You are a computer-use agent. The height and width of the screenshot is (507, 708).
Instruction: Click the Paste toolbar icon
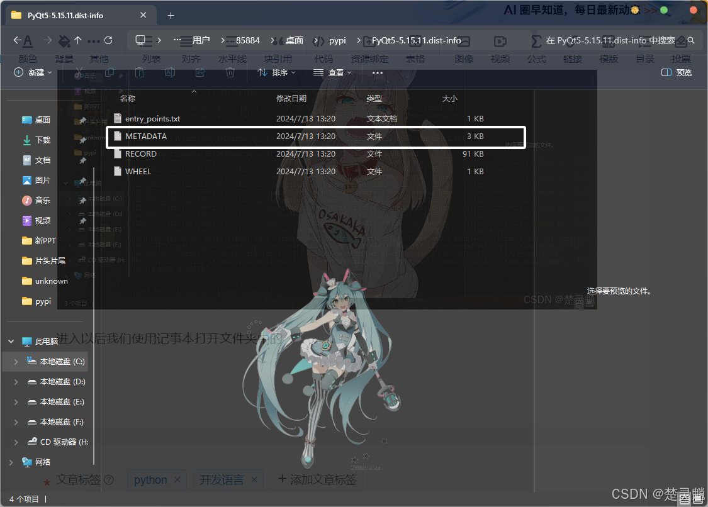(140, 72)
